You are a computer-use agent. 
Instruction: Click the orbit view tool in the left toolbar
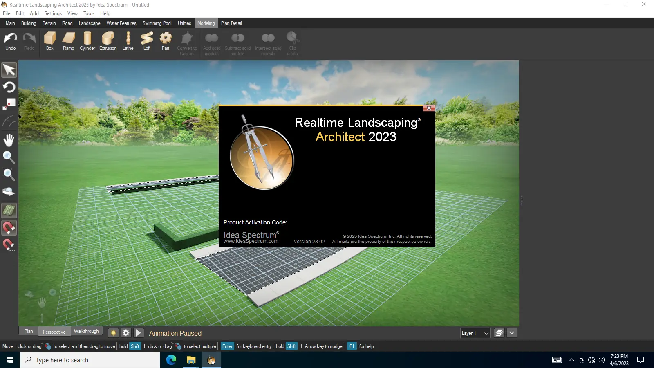[x=9, y=192]
